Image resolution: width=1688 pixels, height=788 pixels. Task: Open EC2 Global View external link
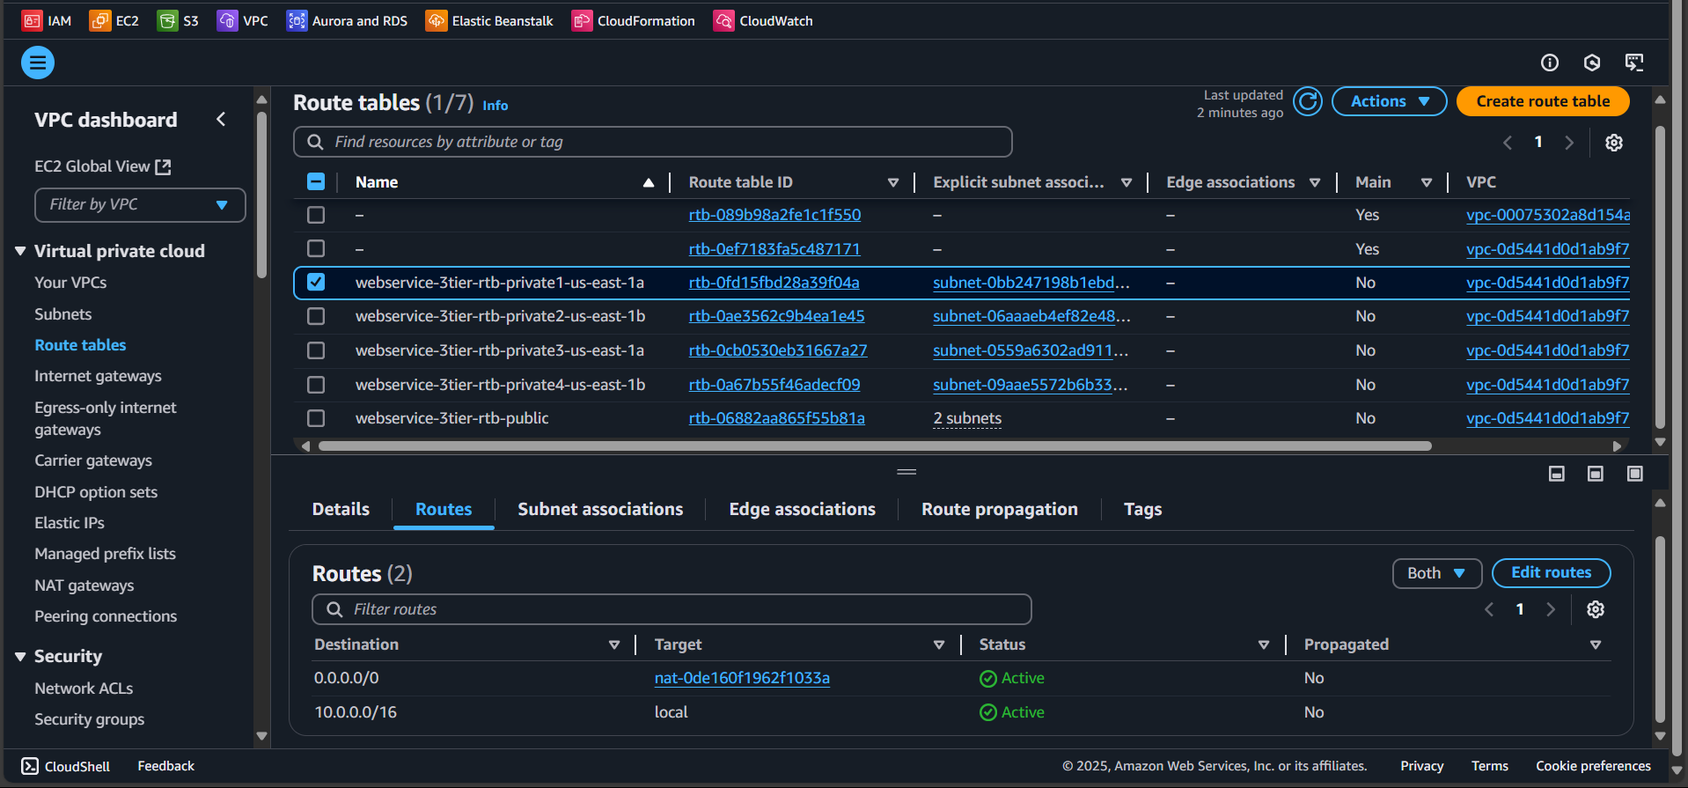tap(102, 166)
